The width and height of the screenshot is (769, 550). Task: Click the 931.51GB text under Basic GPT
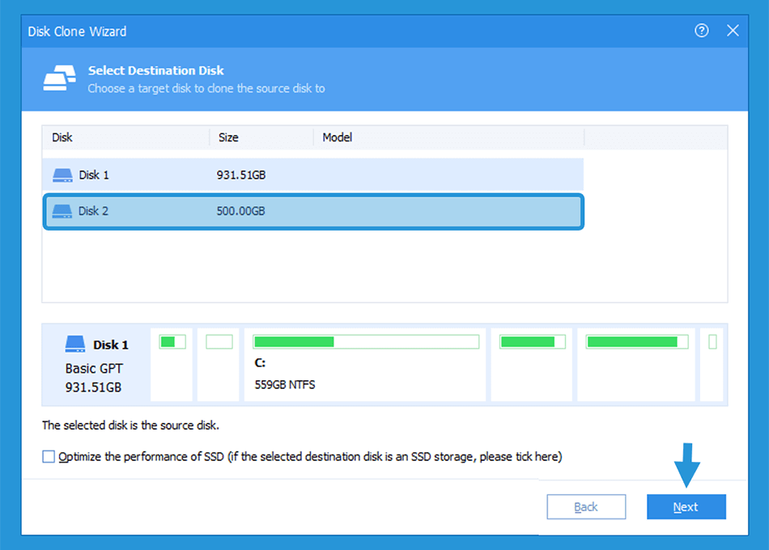pos(93,387)
